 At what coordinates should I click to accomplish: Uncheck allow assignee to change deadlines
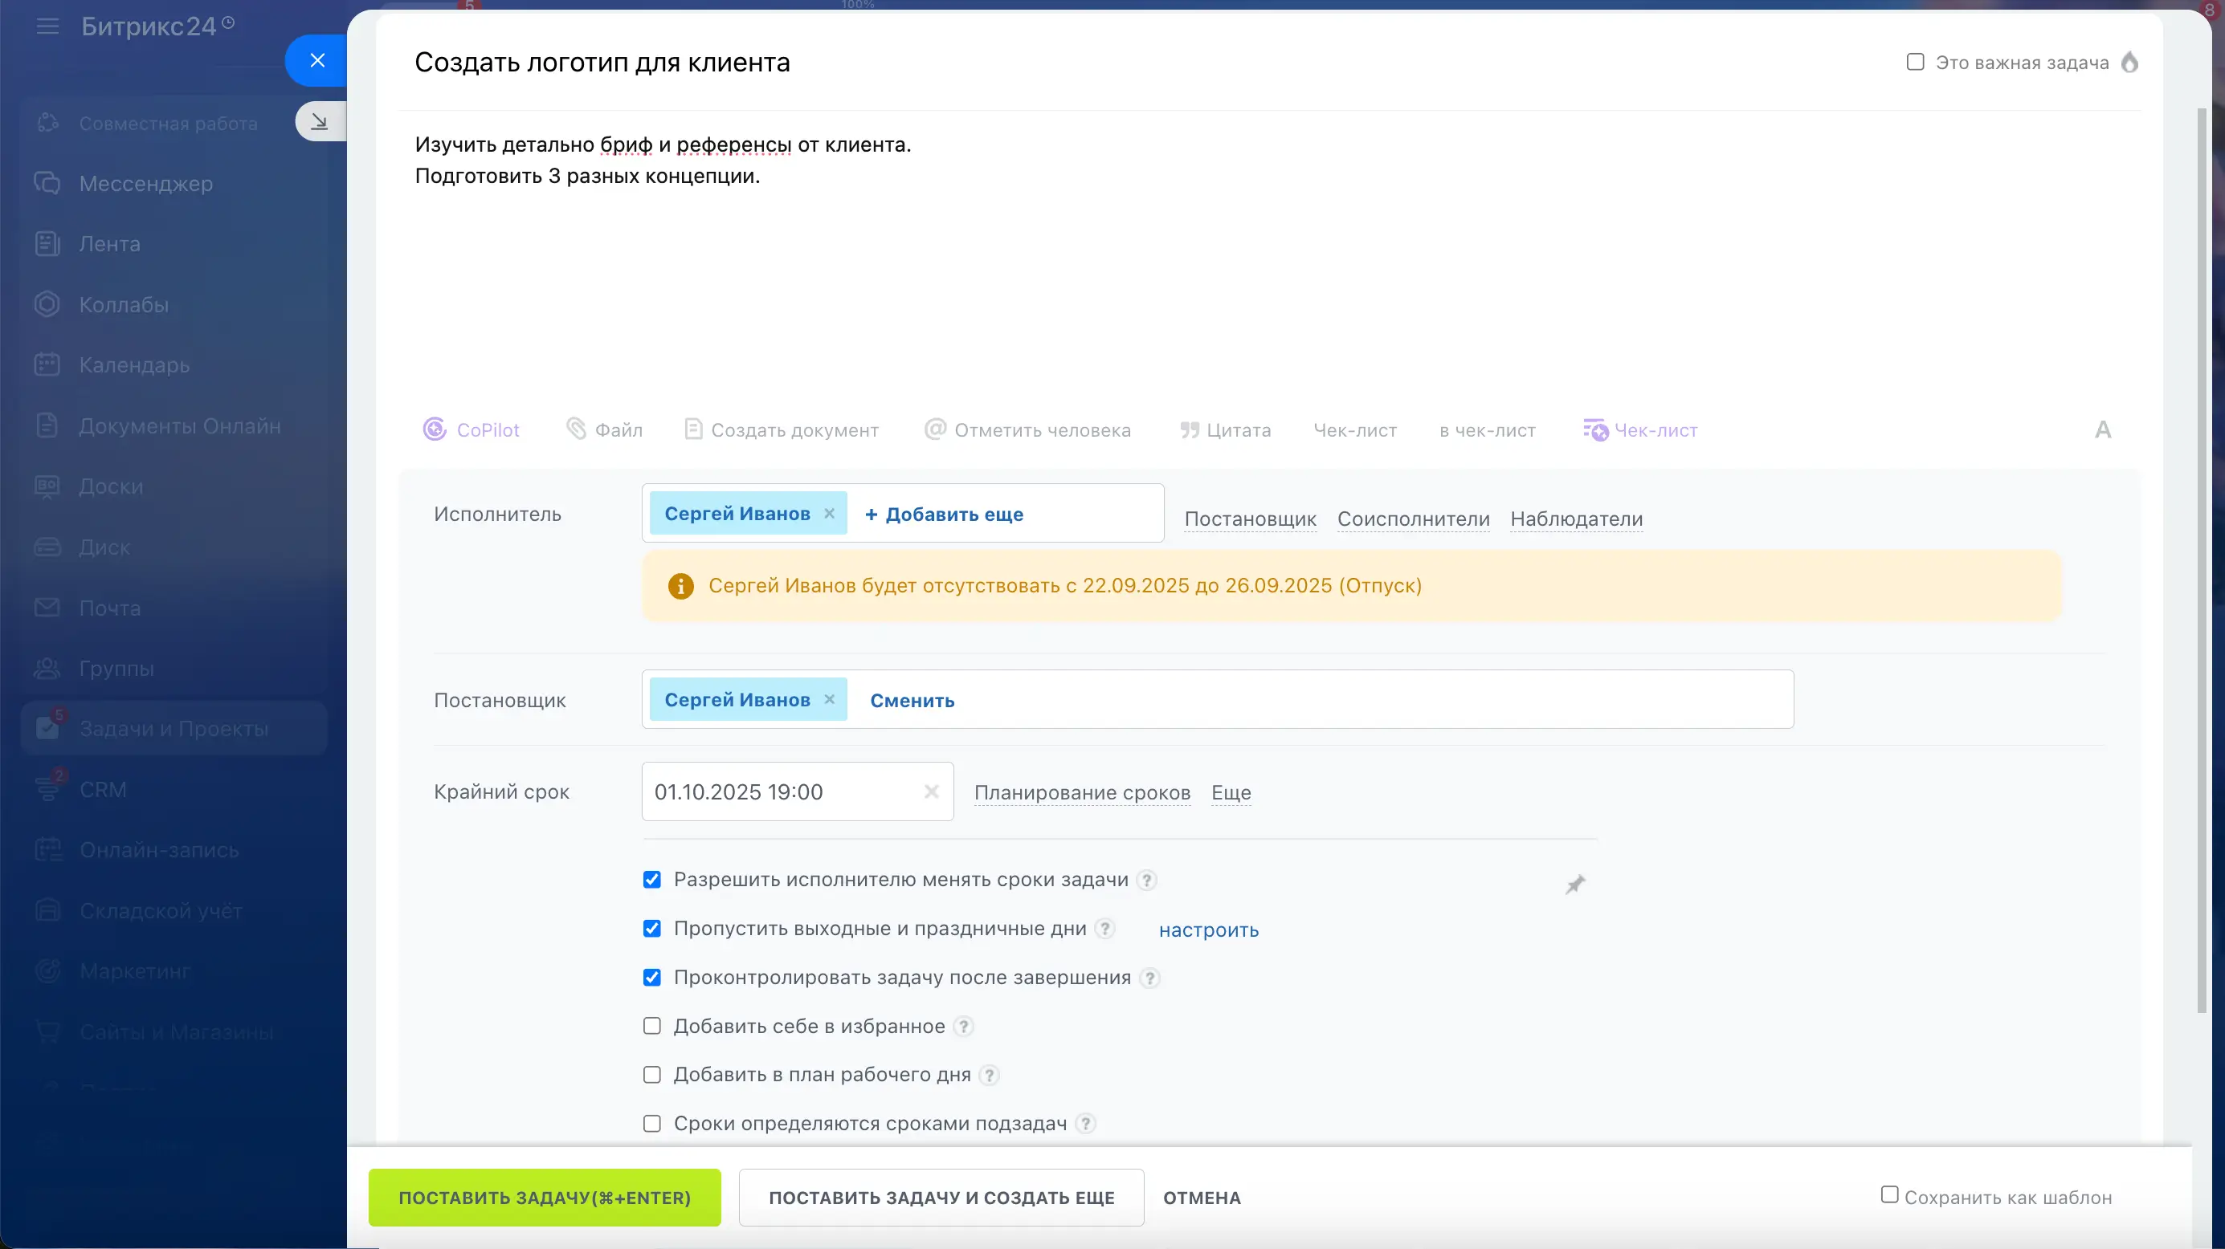(x=652, y=880)
